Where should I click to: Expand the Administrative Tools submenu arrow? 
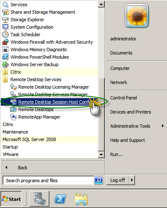163,126
